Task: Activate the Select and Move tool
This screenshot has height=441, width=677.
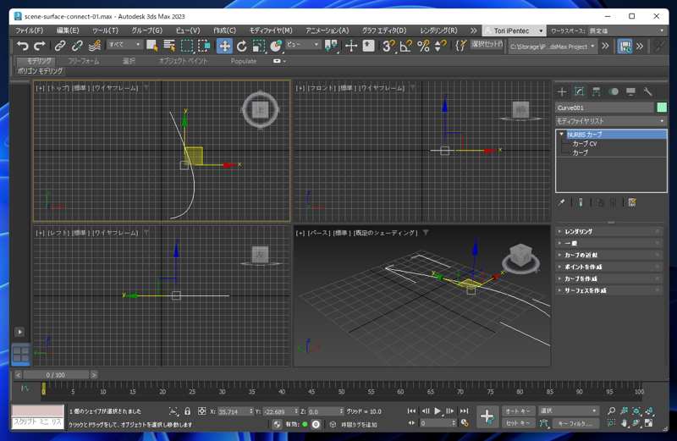Action: tap(224, 46)
